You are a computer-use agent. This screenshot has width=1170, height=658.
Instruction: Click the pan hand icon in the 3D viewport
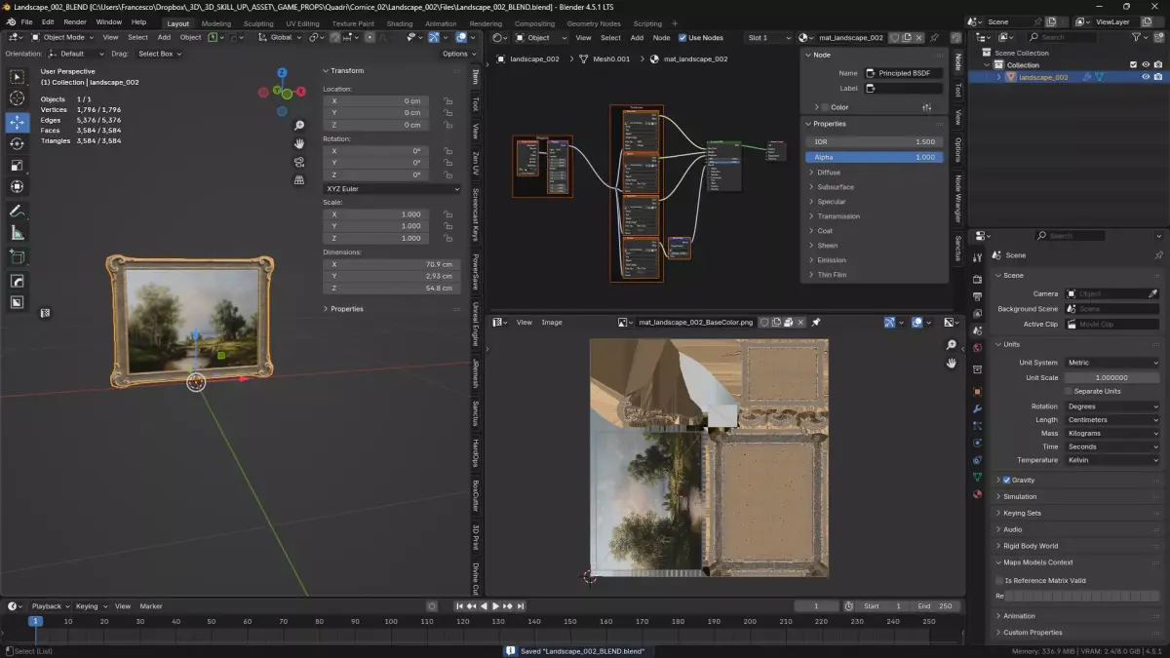click(299, 143)
